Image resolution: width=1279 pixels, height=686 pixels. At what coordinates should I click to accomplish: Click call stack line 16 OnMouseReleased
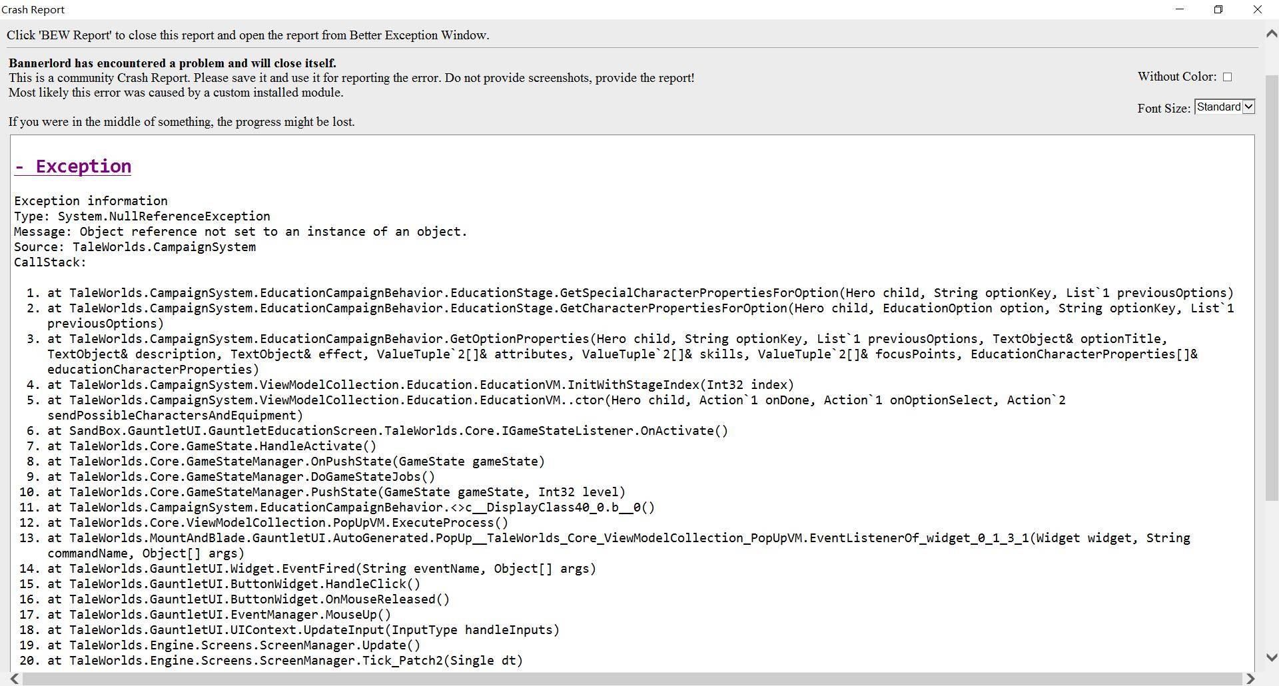(248, 599)
